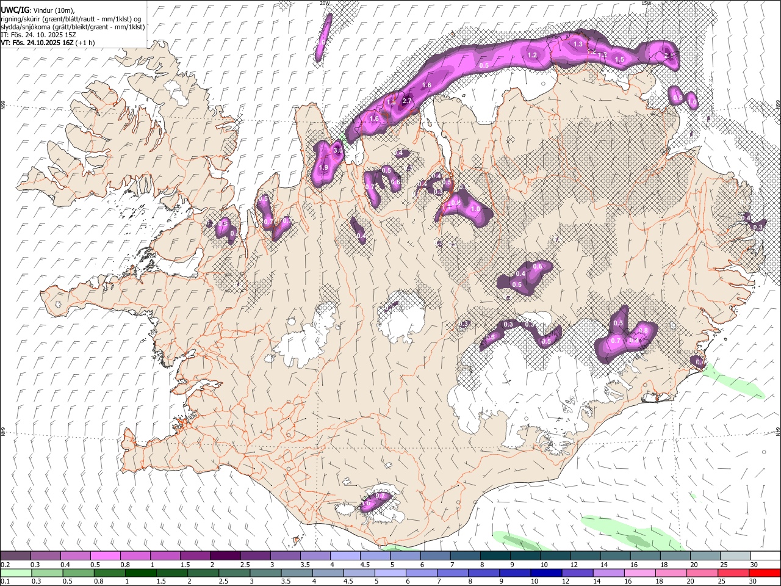Select snow legend swatch between 4 and 4.5

click(345, 555)
